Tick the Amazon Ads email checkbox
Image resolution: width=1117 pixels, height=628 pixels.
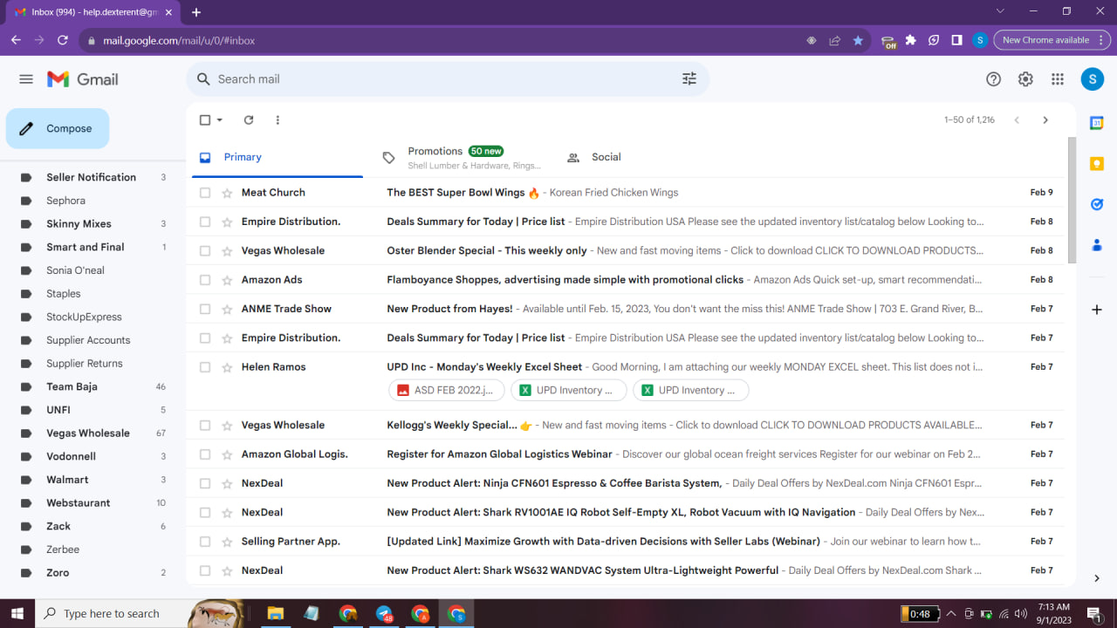point(205,280)
